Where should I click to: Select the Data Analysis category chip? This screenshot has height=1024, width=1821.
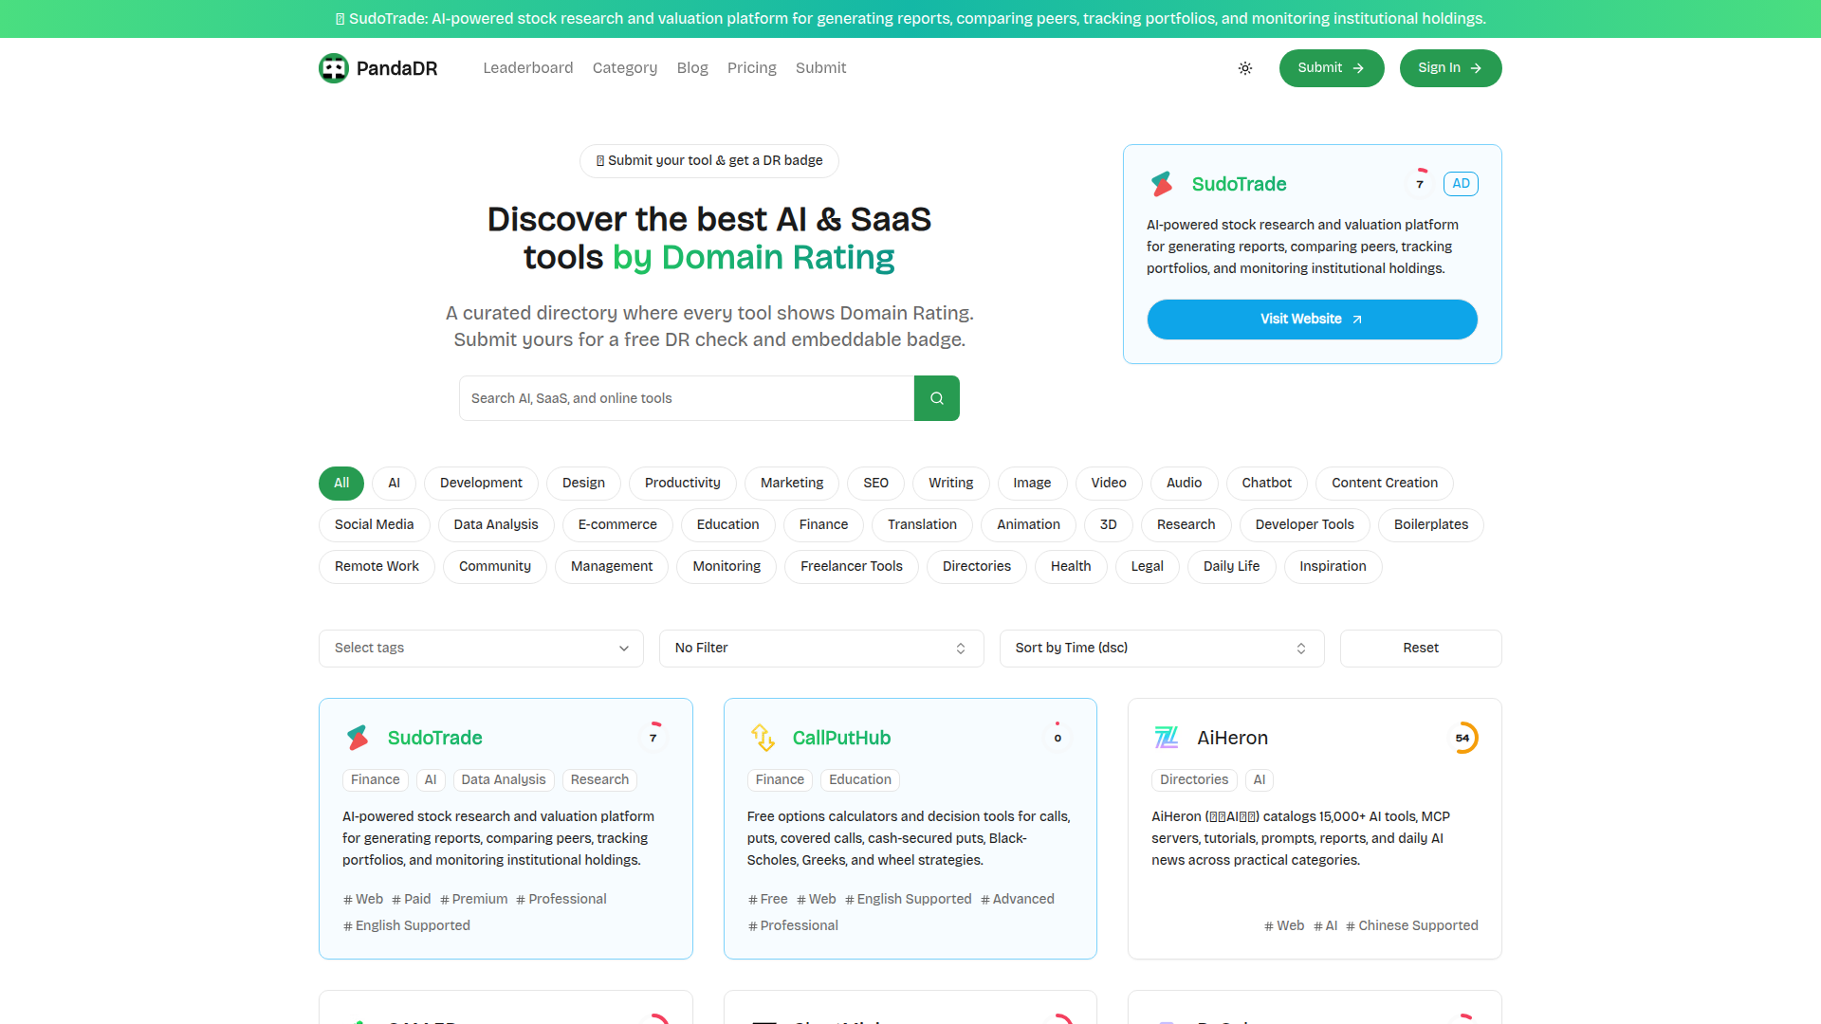pyautogui.click(x=496, y=525)
